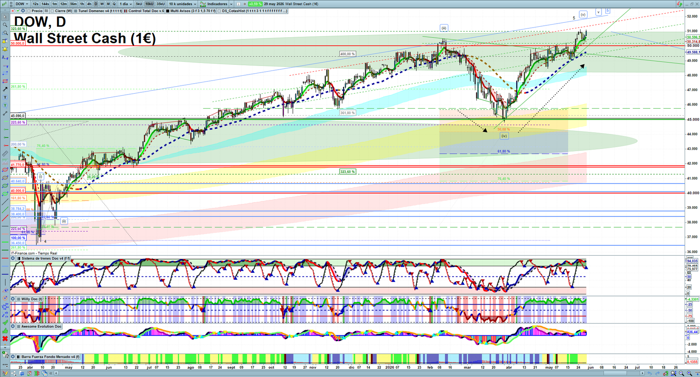The image size is (700, 377).
Task: Open the '1 día' period dropdown
Action: [126, 4]
